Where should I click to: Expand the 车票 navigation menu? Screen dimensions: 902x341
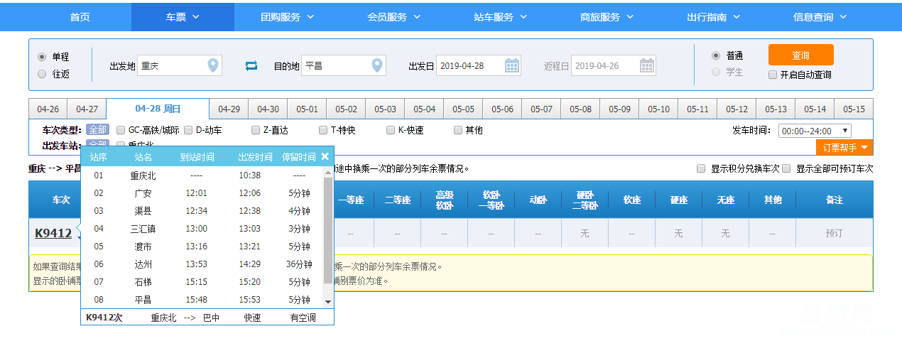(183, 17)
